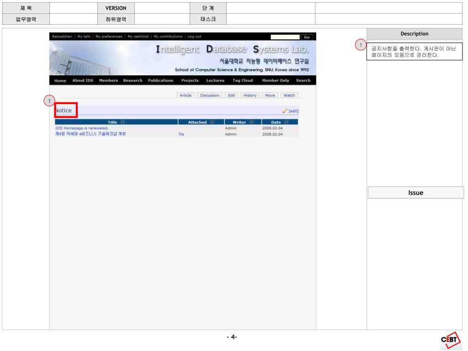Click the 제 목 header cell
Viewport: 468px width, 351px height.
(x=26, y=8)
